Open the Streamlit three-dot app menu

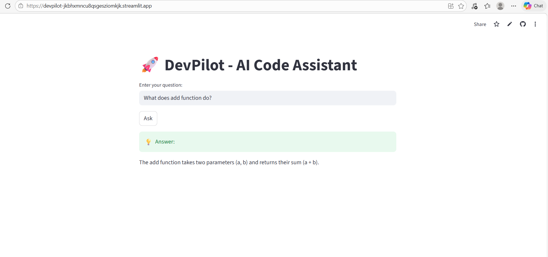[535, 24]
